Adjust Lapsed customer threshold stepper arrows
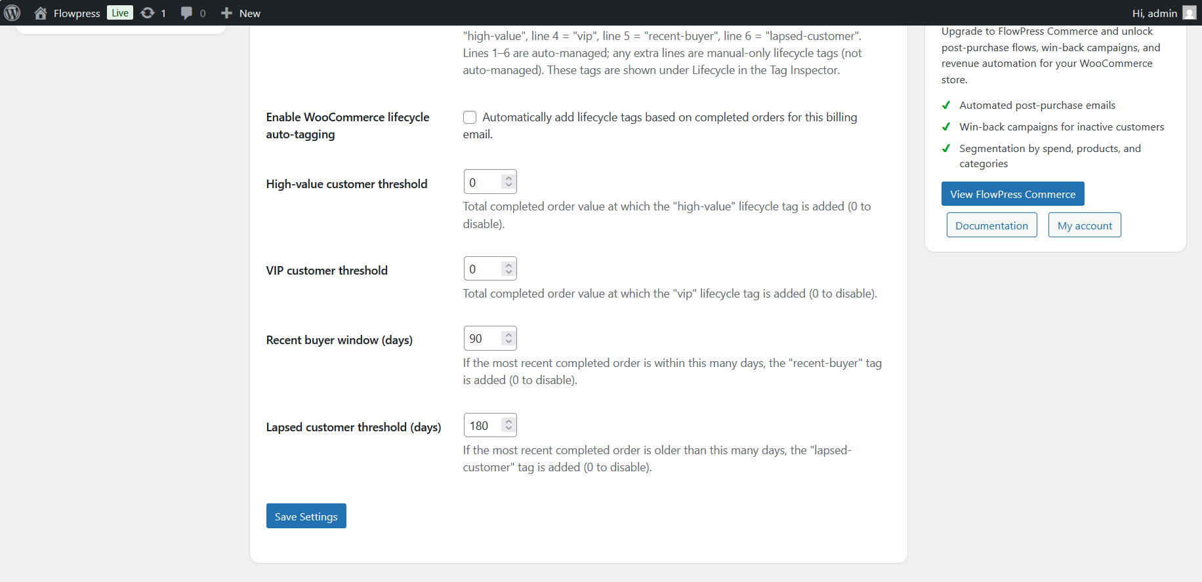This screenshot has height=582, width=1202. [x=508, y=425]
